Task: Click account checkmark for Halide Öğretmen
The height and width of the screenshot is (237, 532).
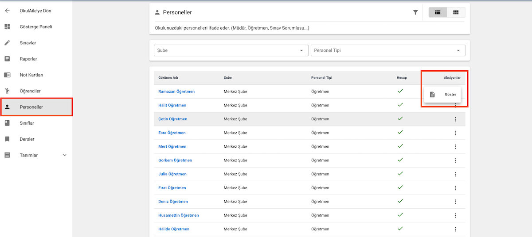Action: pyautogui.click(x=400, y=229)
